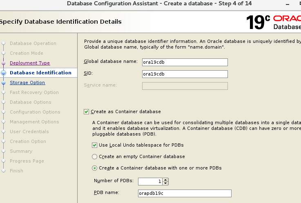Viewport: 301px width, 203px height.
Task: Click the Number of PDBs value box
Action: point(150,181)
